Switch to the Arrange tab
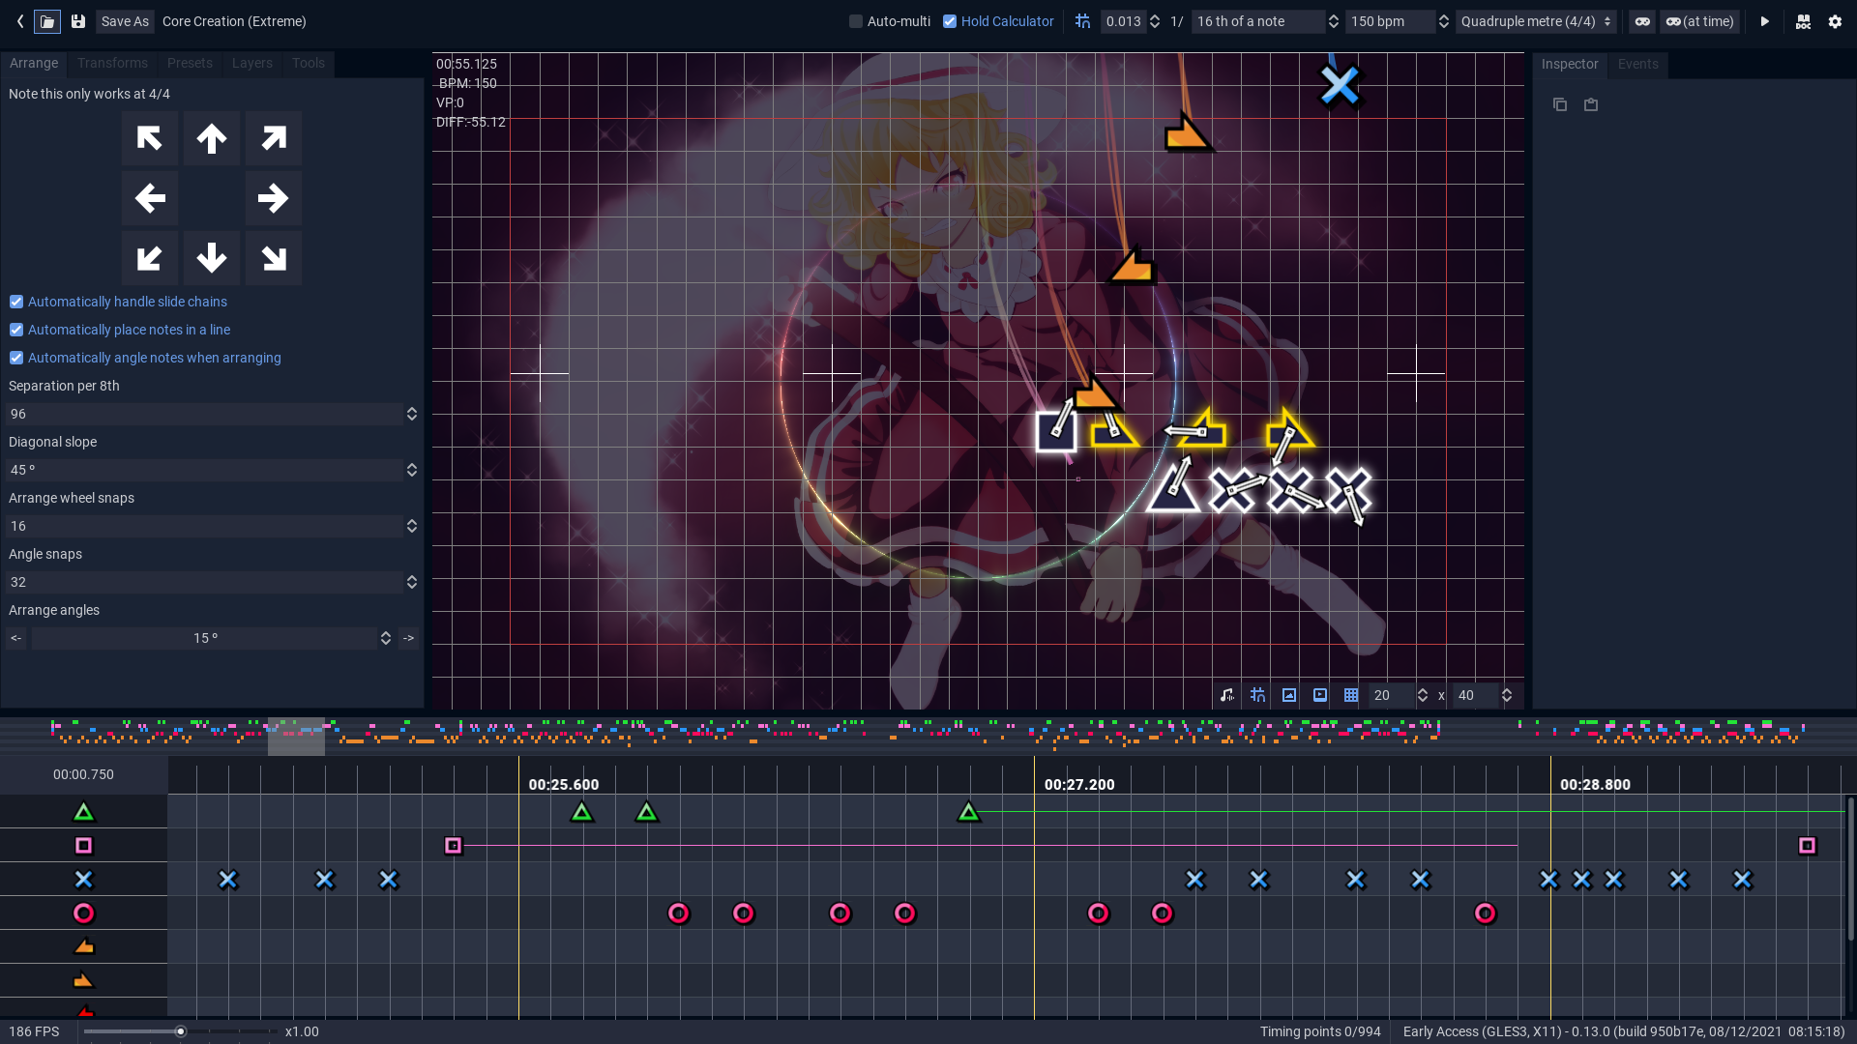1857x1044 pixels. click(x=34, y=63)
